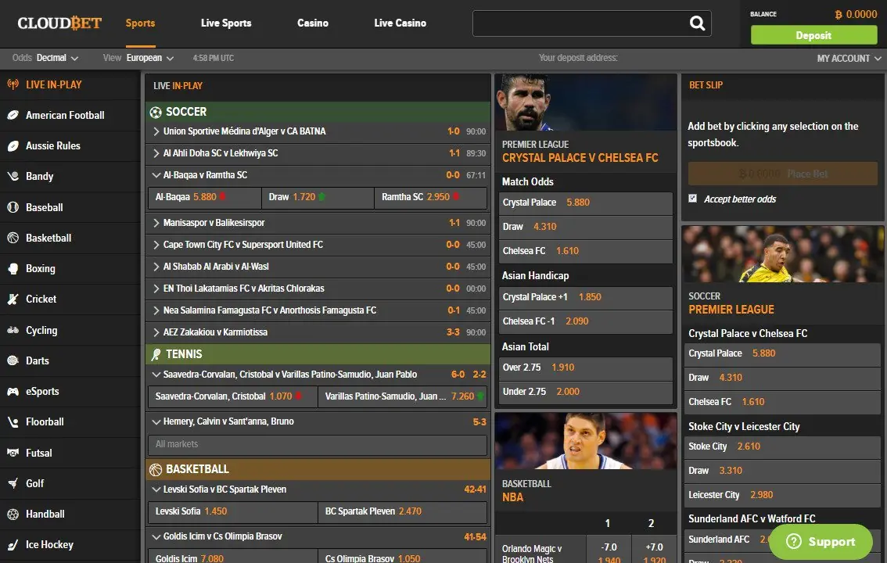Open the My Account dropdown
The height and width of the screenshot is (563, 887).
(849, 58)
